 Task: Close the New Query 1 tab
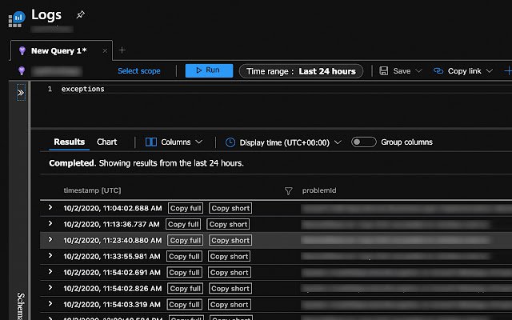click(105, 51)
